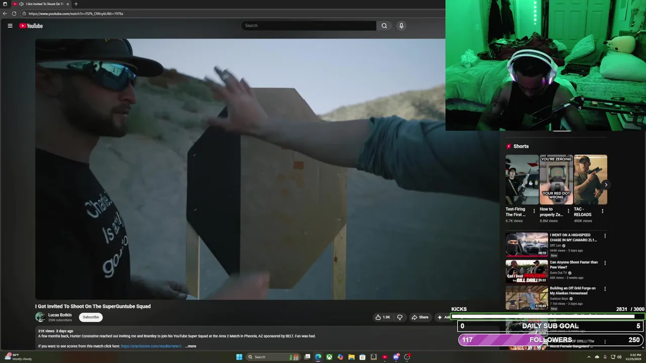
Task: Open the practiscore.com results link
Action: pos(151,346)
